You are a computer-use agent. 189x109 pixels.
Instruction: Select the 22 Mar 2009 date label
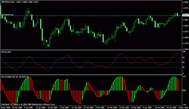(x=124, y=107)
